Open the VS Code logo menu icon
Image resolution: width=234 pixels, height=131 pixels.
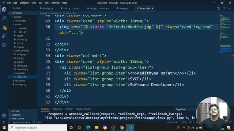(3, 3)
